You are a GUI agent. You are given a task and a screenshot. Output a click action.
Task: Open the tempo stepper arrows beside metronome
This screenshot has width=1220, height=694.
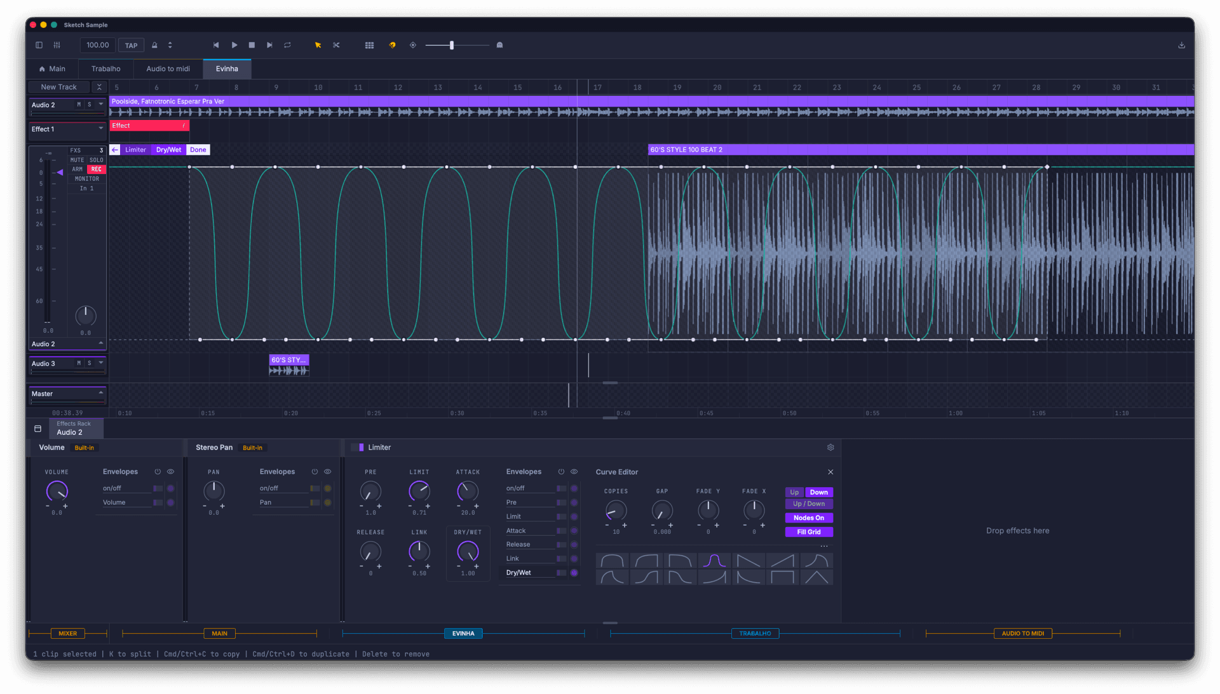[170, 45]
